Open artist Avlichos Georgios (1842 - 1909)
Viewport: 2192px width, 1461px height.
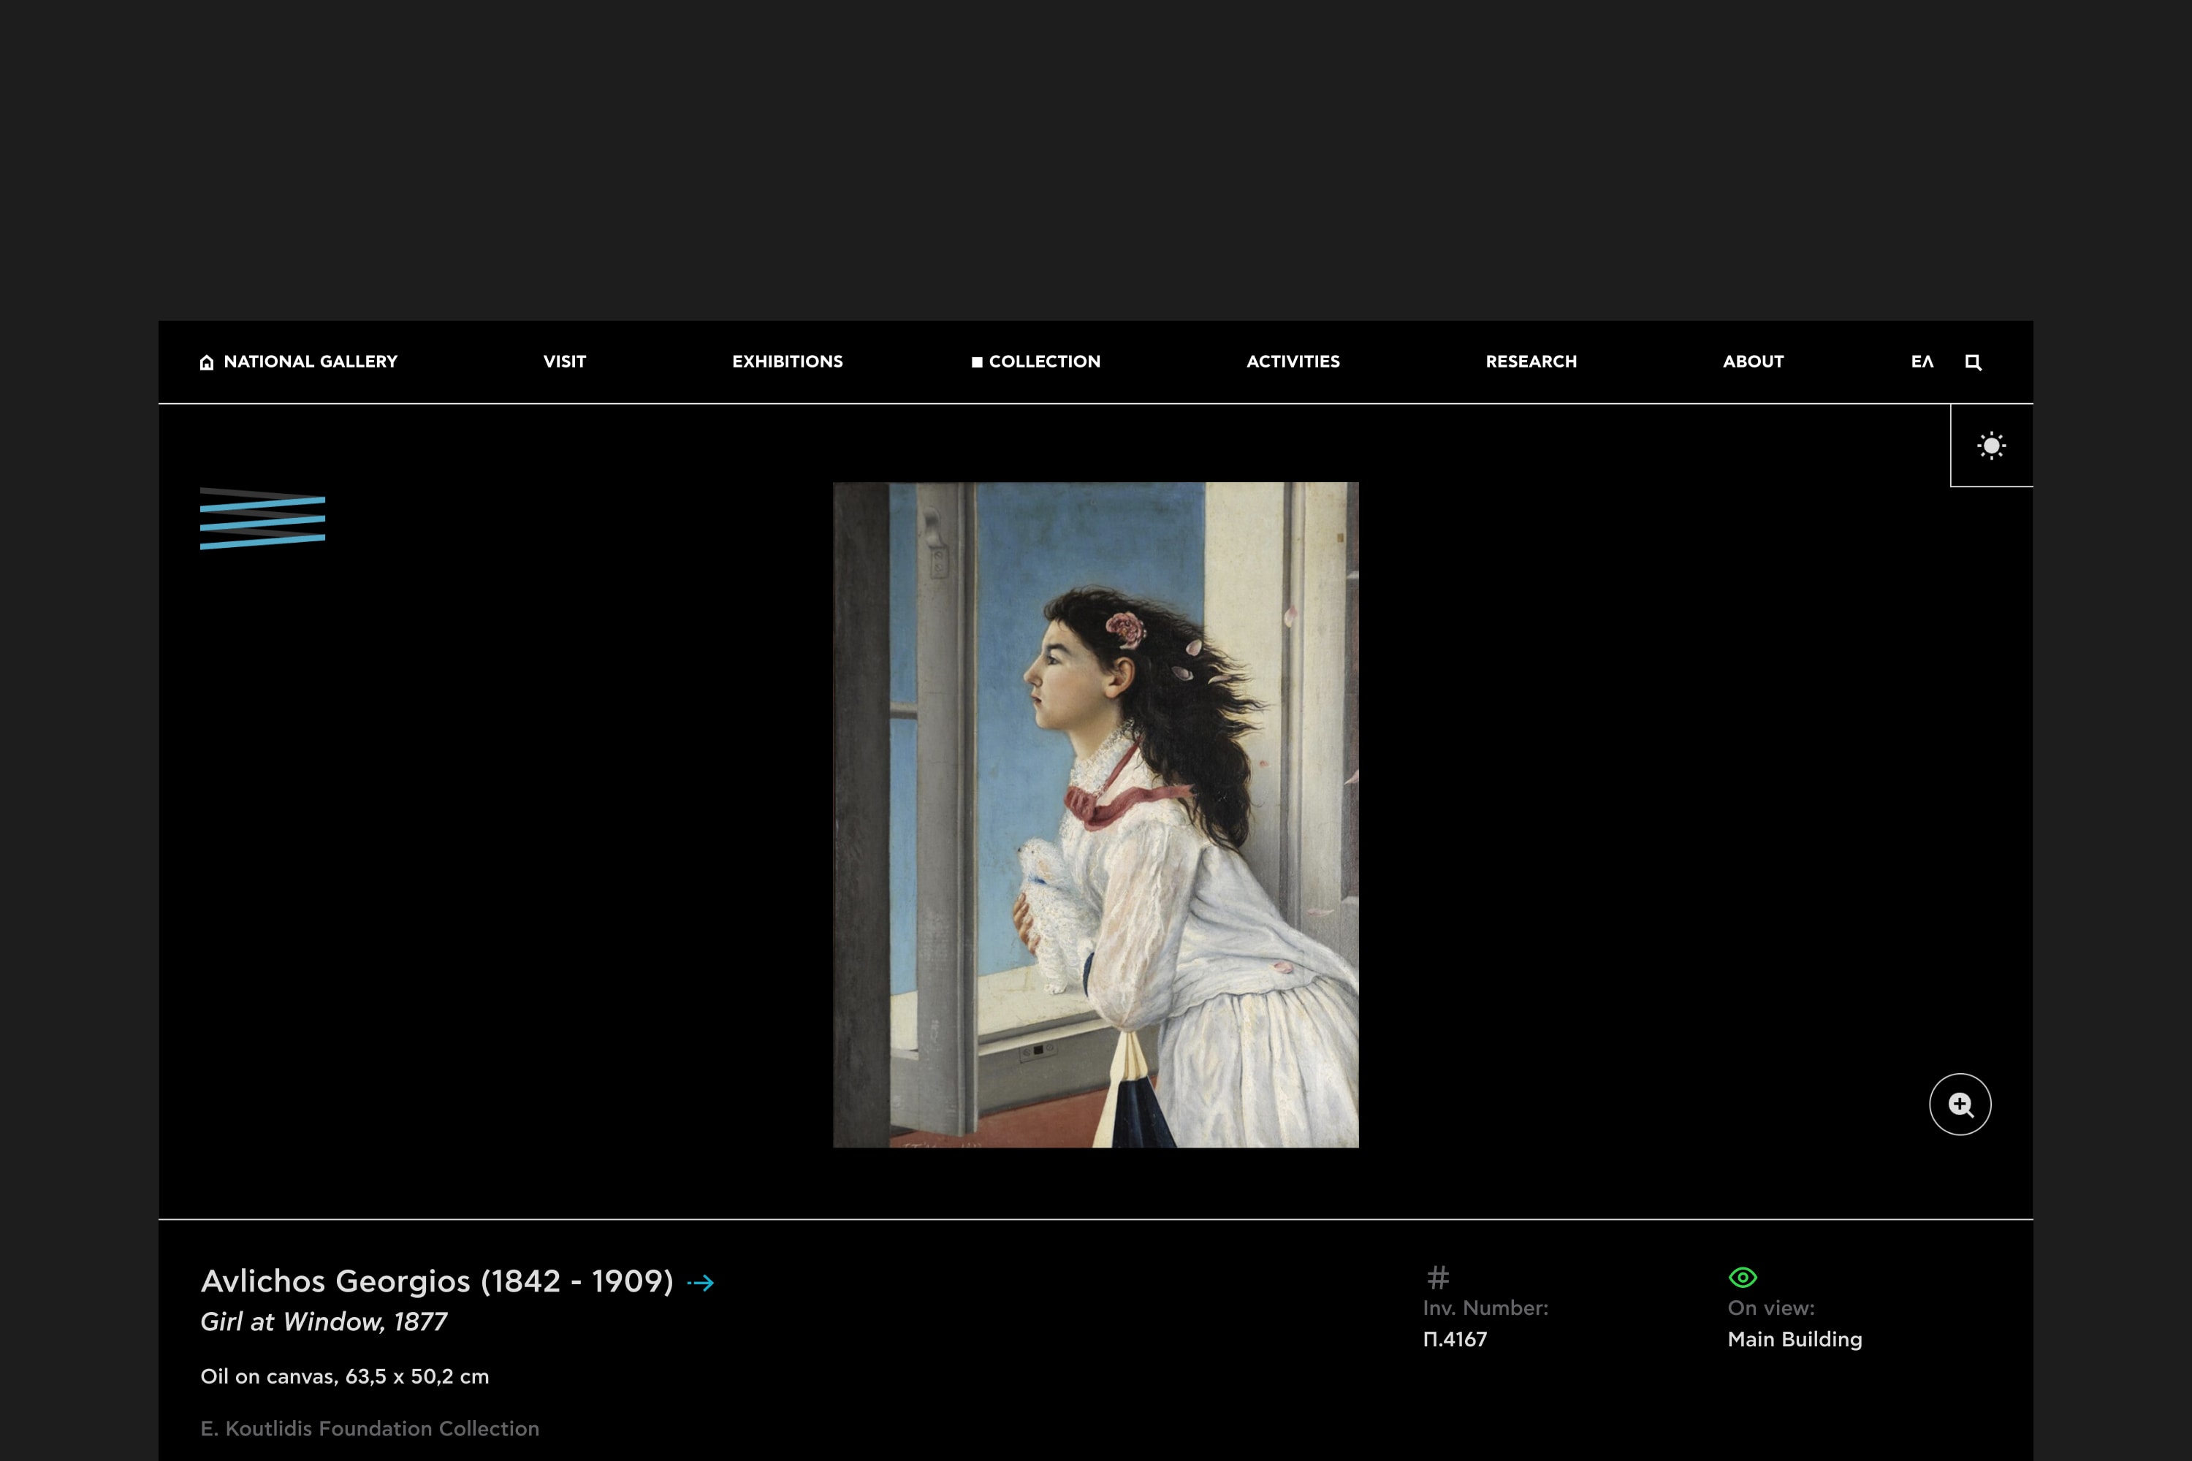[x=437, y=1281]
